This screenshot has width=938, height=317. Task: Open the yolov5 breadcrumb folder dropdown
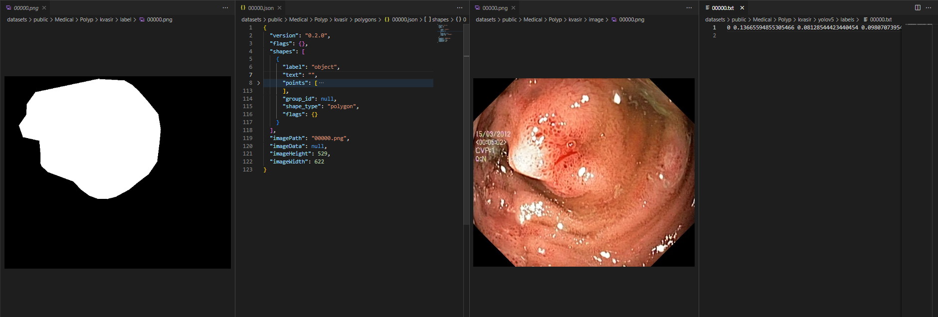point(826,19)
